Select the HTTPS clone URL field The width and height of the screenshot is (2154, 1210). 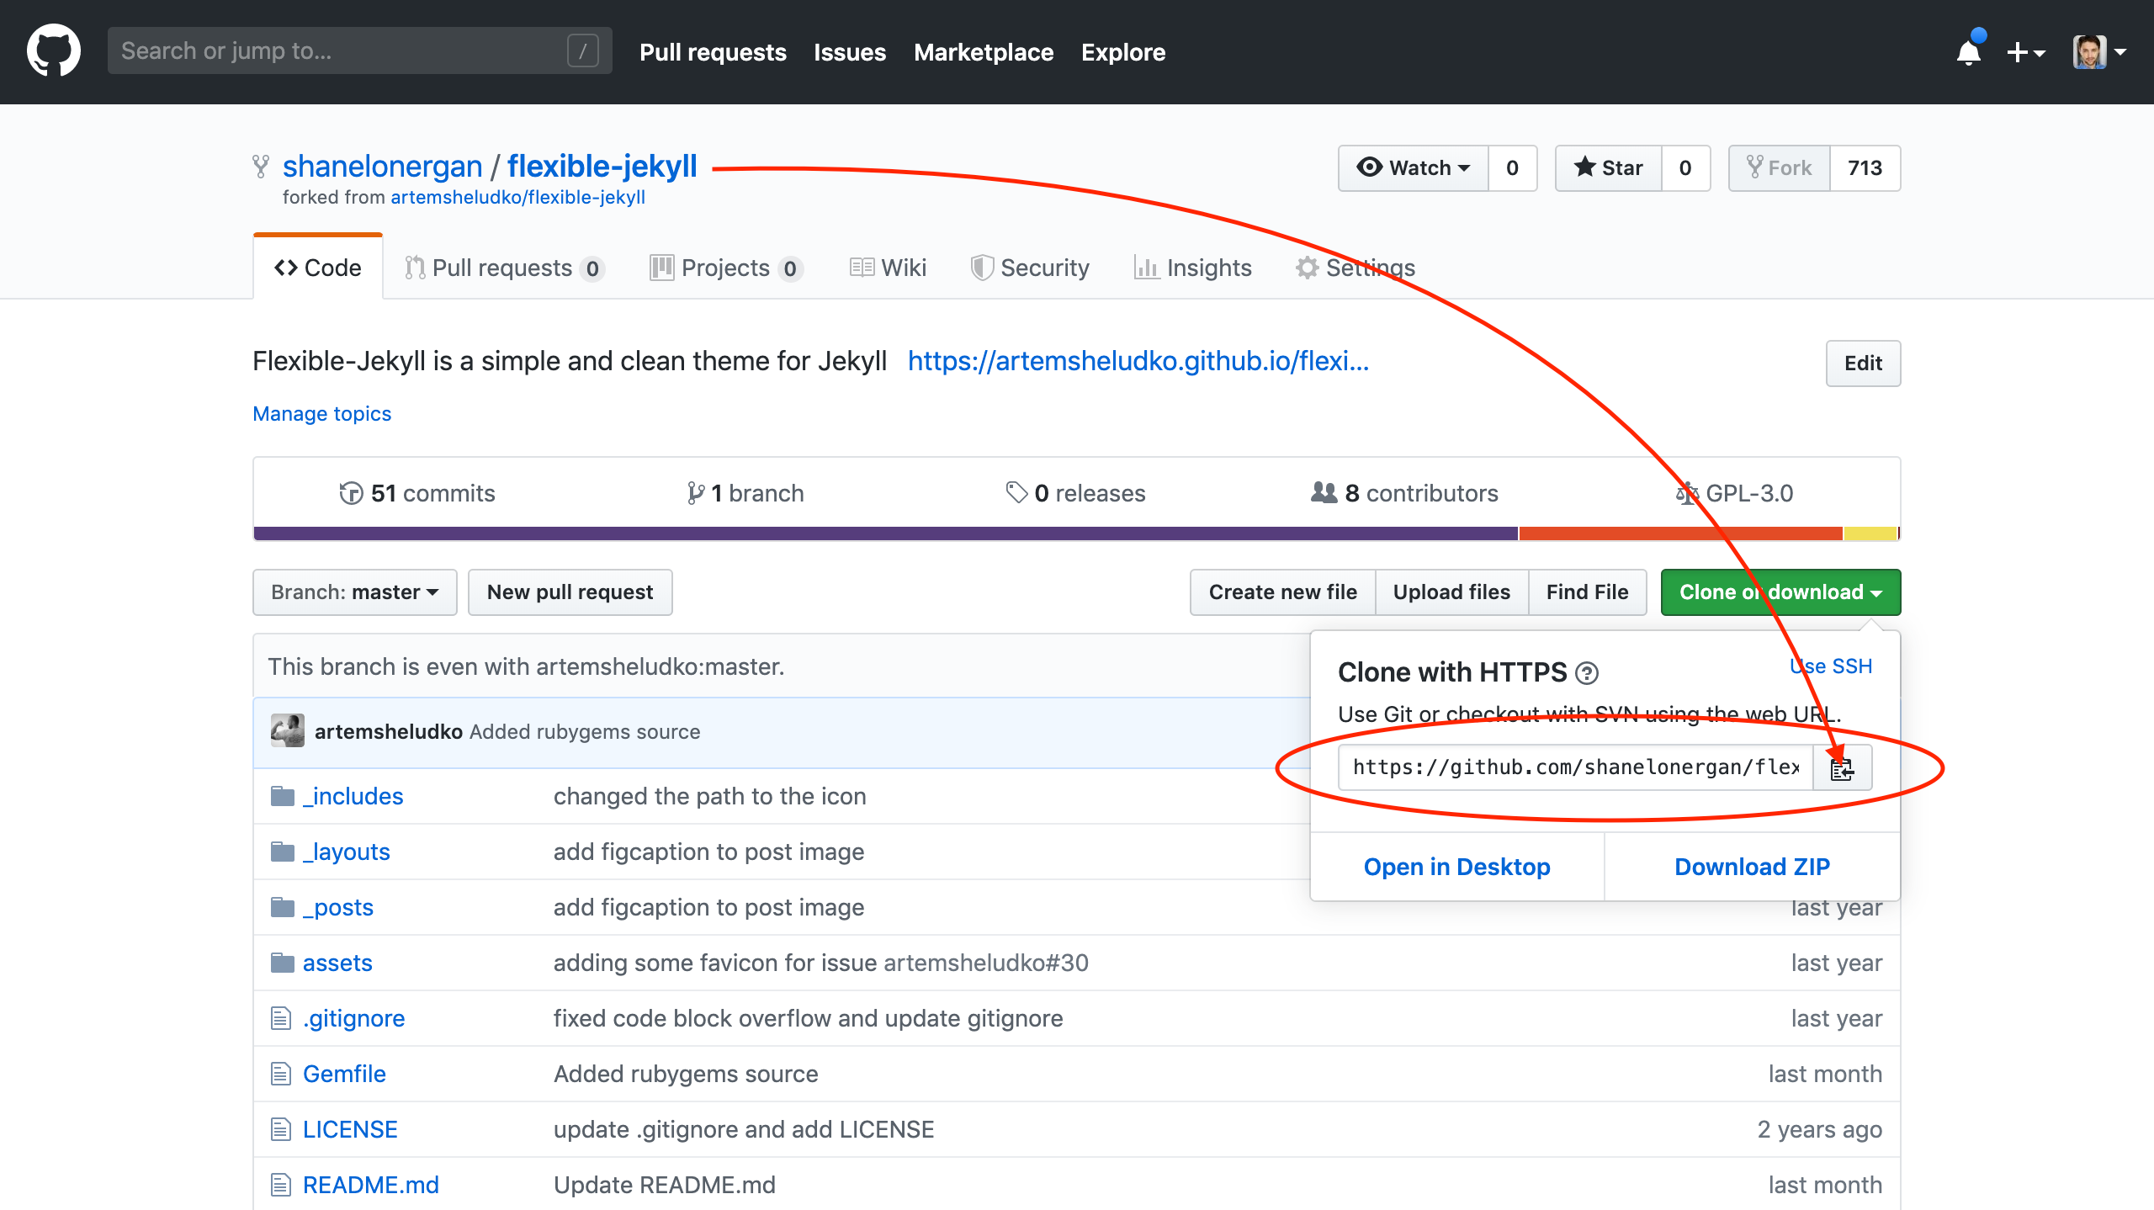pyautogui.click(x=1575, y=767)
